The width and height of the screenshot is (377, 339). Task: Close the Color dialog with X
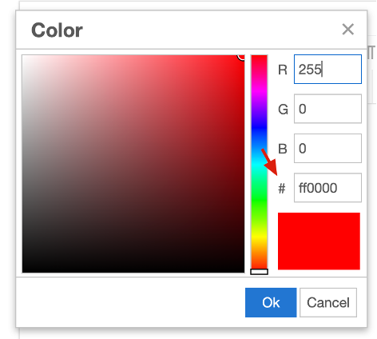(x=348, y=30)
